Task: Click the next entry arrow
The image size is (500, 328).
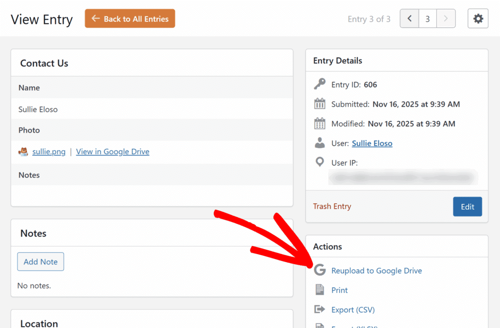Action: click(445, 19)
